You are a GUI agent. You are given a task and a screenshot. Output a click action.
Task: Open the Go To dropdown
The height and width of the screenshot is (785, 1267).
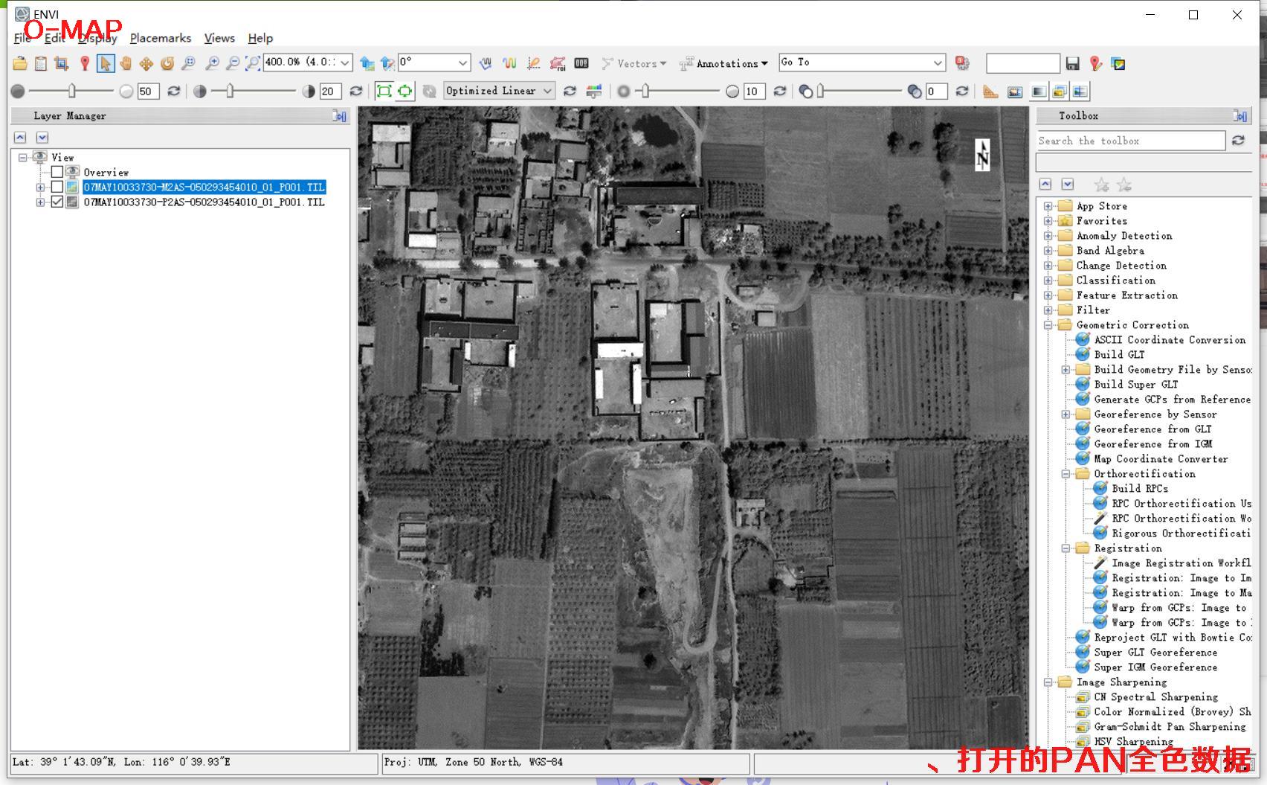click(x=938, y=63)
